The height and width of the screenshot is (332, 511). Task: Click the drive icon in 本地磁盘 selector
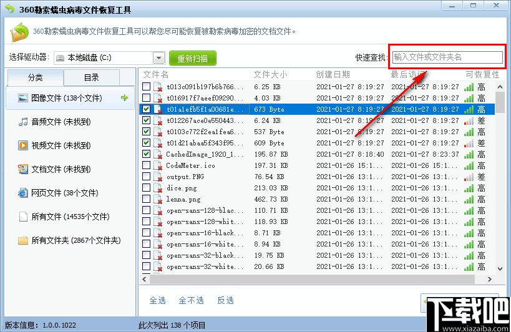pos(61,58)
